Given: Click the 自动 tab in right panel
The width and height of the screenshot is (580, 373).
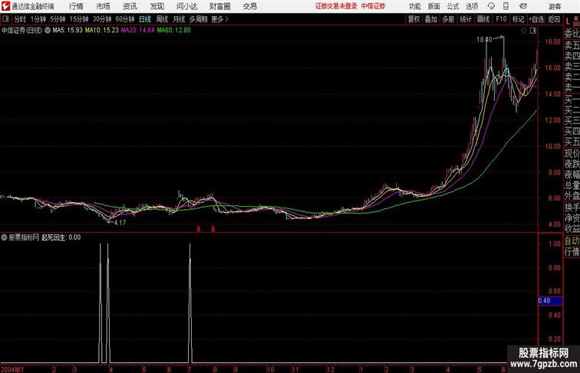Looking at the screenshot, I should coord(572,241).
